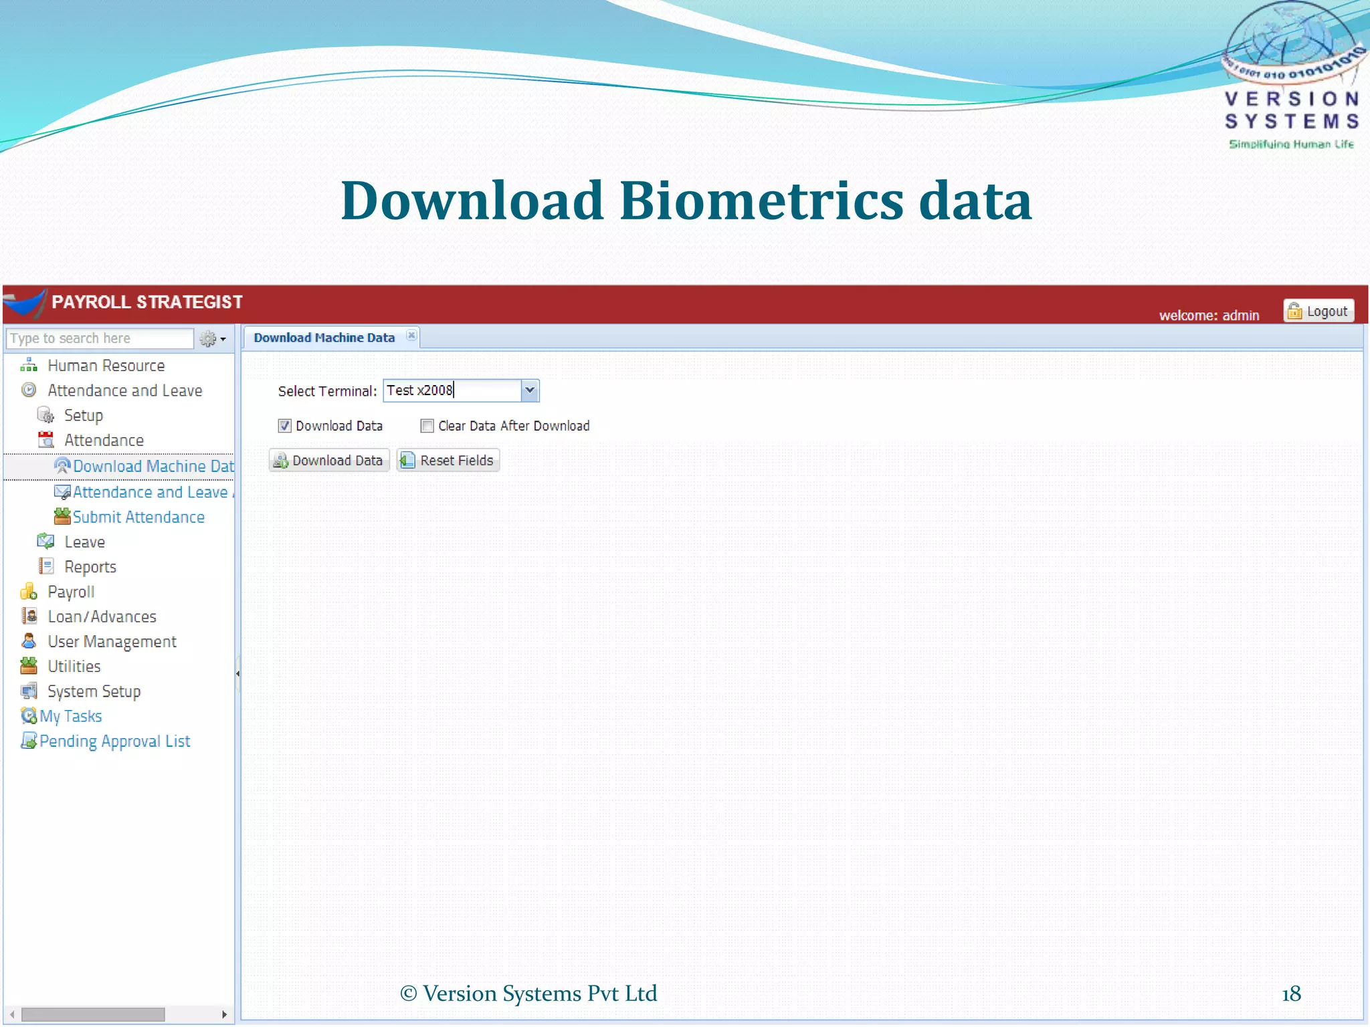
Task: Click the sidebar scroll left arrow
Action: click(x=12, y=1014)
